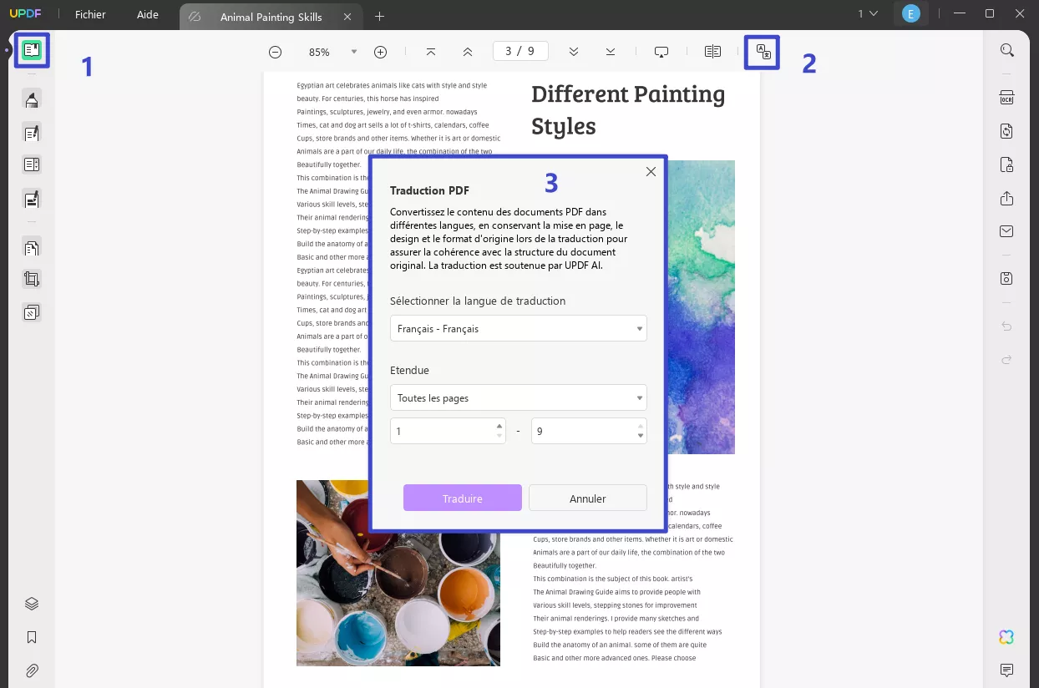This screenshot has height=688, width=1039.
Task: Enter presentation slideshow mode
Action: click(x=661, y=51)
